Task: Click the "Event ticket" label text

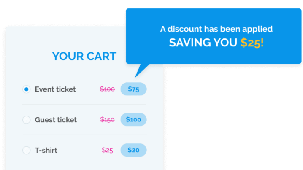Action: coord(55,89)
